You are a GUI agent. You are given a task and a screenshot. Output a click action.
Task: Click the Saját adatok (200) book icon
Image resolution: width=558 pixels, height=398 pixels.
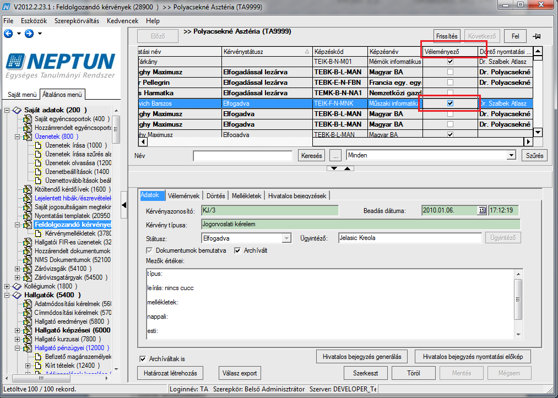click(x=17, y=110)
